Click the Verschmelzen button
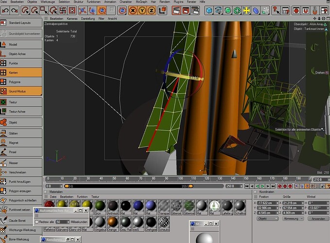The height and width of the screenshot is (243, 330). click(x=21, y=173)
